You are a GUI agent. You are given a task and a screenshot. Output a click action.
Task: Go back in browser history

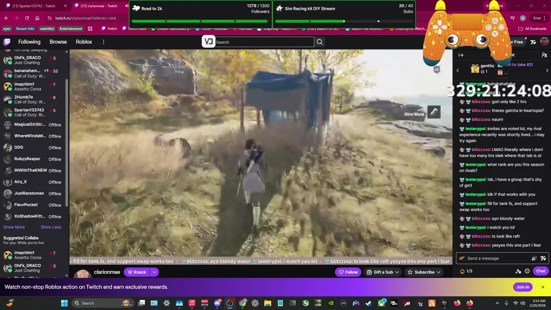(6, 18)
